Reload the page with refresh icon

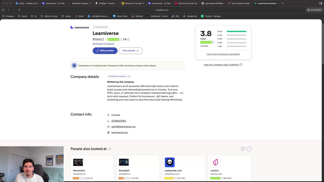coord(19,10)
